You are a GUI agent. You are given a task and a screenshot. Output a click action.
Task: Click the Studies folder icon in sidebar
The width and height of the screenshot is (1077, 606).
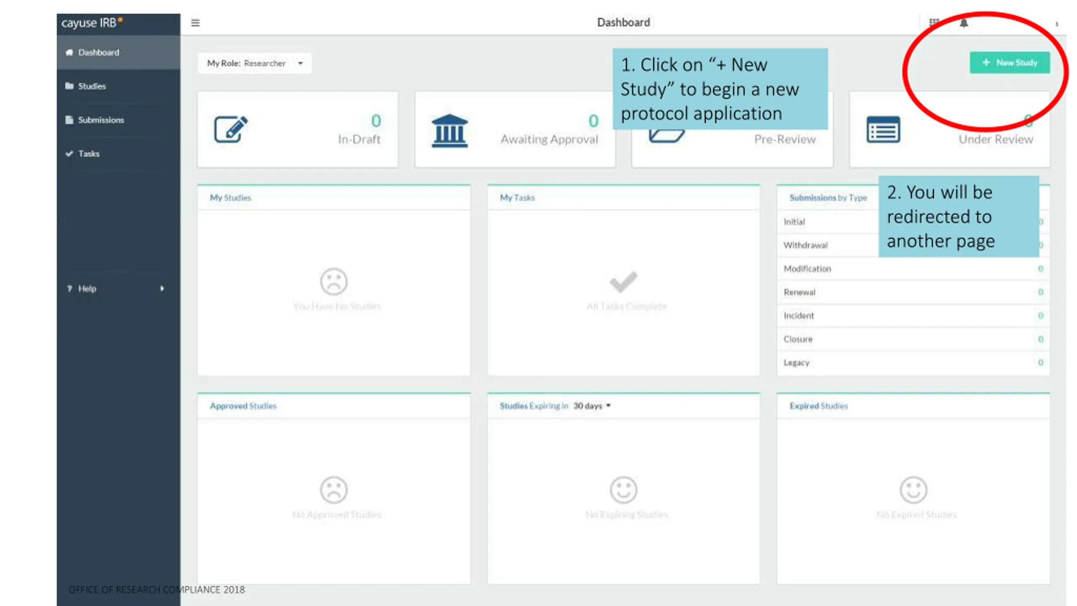69,86
